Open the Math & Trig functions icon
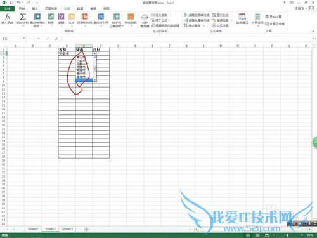Image resolution: width=317 pixels, height=238 pixels. (x=117, y=20)
